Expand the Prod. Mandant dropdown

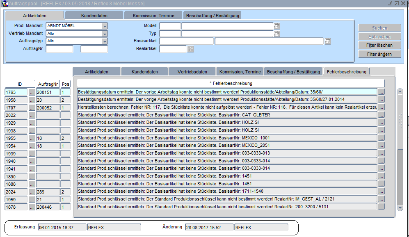(x=105, y=26)
